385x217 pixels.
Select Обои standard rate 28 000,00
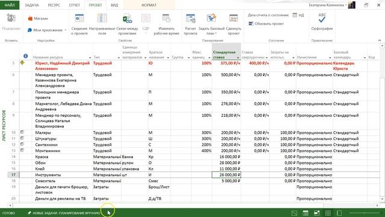pos(226,163)
